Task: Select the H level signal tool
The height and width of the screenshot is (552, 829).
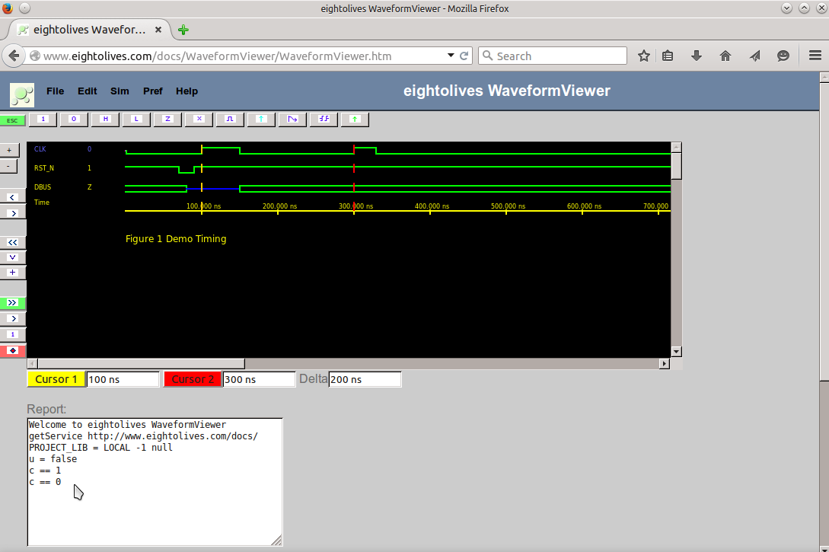Action: tap(105, 119)
